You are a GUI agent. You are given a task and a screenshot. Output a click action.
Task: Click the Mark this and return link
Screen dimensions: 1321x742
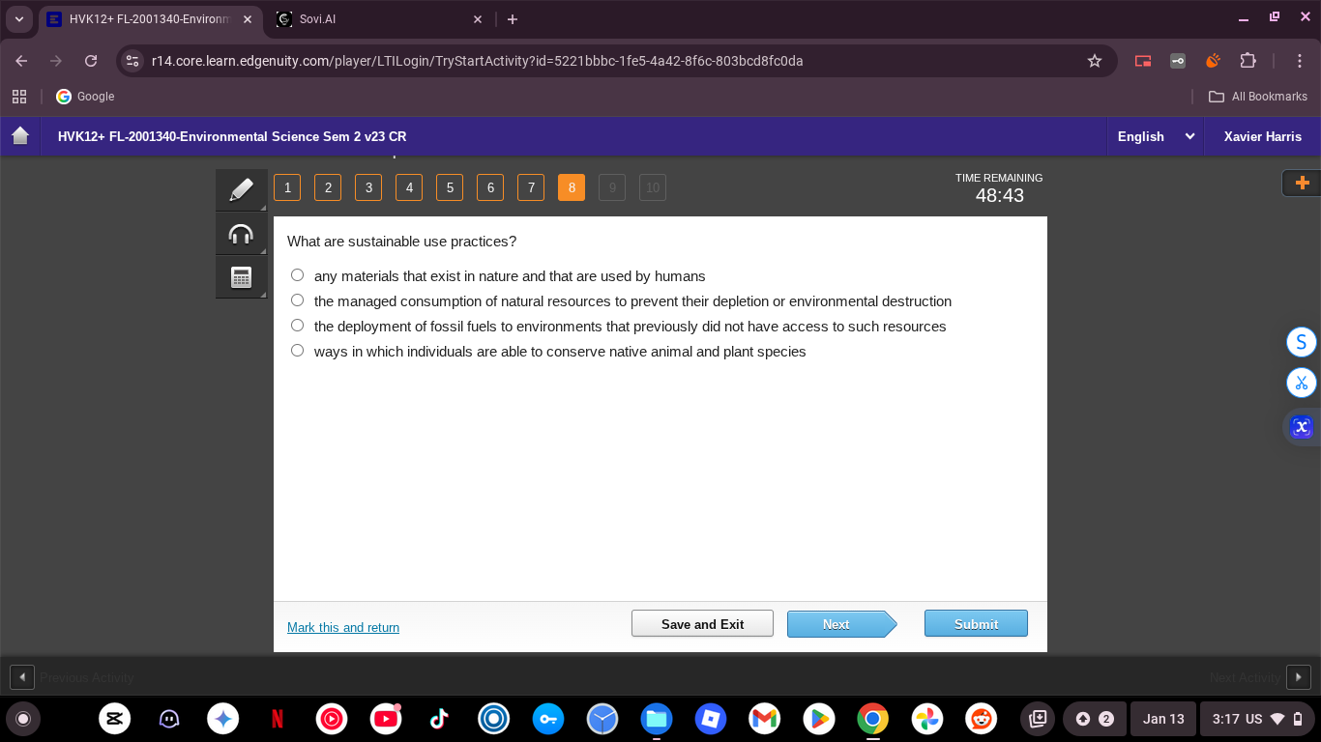tap(343, 628)
